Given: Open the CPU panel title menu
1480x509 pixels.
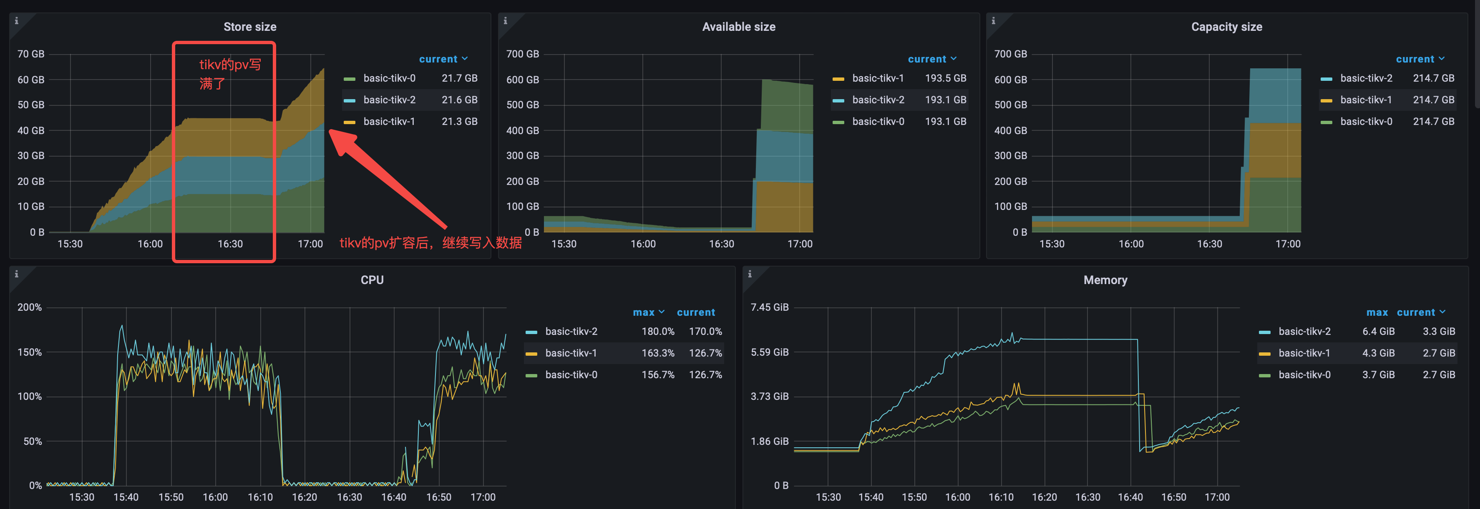Looking at the screenshot, I should [x=372, y=280].
